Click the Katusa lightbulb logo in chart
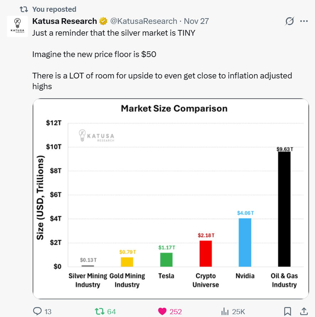Screen dimensions: 315x317 coord(83,136)
